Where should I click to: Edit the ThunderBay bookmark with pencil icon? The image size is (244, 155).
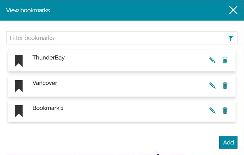(212, 60)
